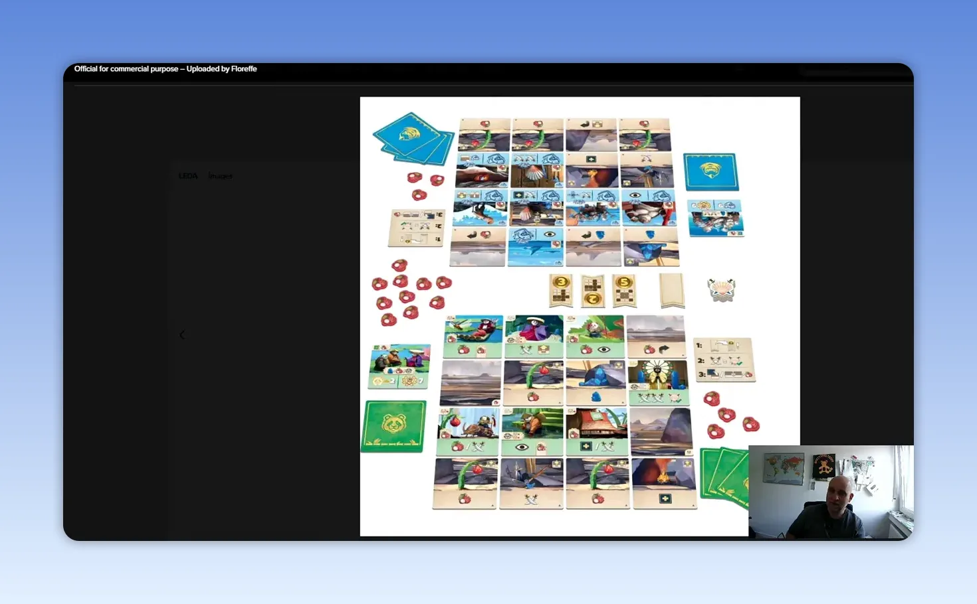This screenshot has width=977, height=604.
Task: Open the dimmed LEDA tab
Action: click(188, 176)
